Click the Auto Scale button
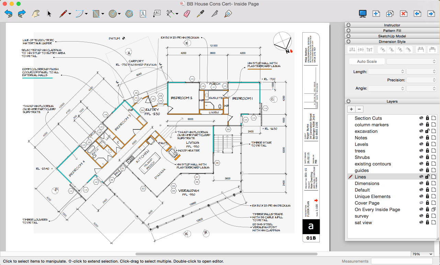This screenshot has height=265, width=440. click(x=367, y=61)
